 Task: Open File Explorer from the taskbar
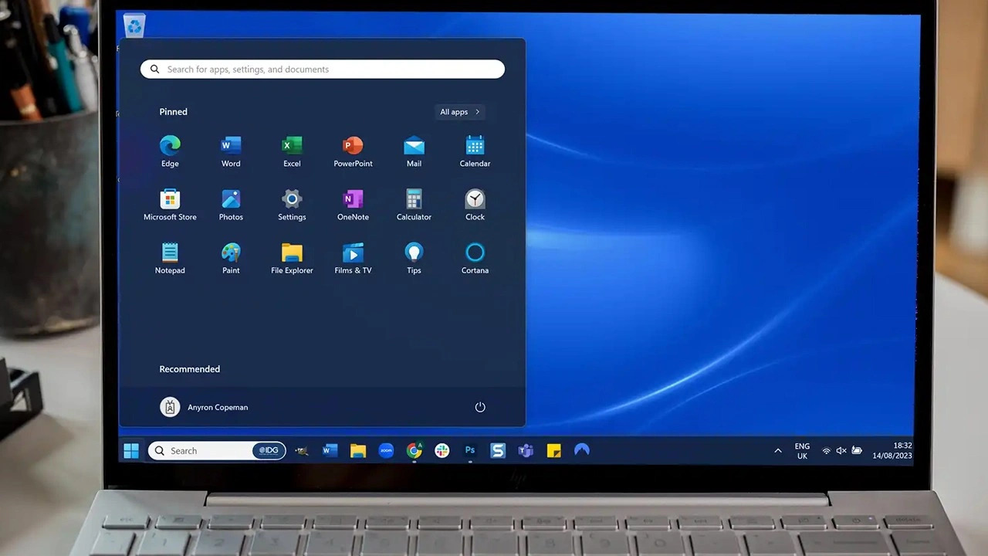[358, 450]
